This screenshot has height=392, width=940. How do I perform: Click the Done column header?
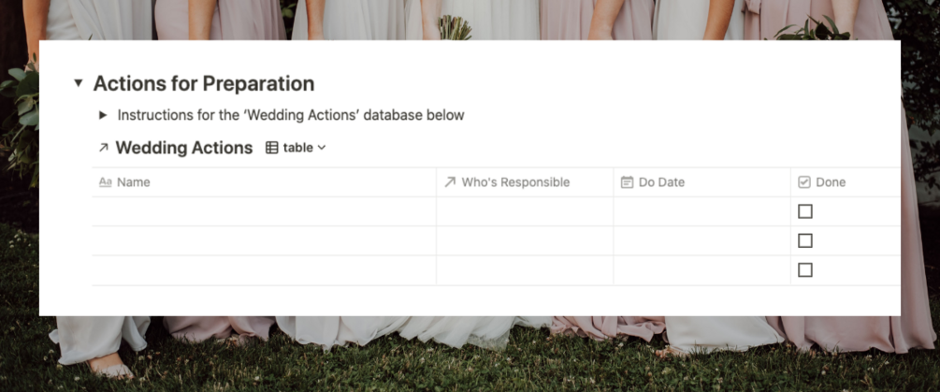coord(831,182)
